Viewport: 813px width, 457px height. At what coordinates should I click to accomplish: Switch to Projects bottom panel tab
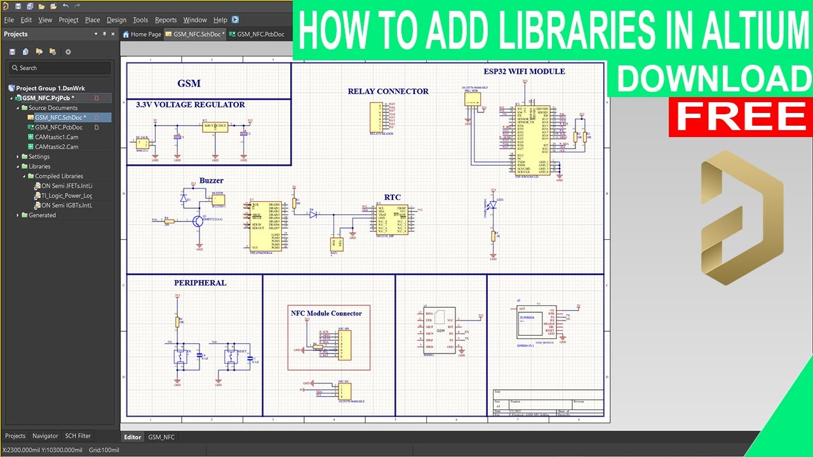tap(15, 436)
